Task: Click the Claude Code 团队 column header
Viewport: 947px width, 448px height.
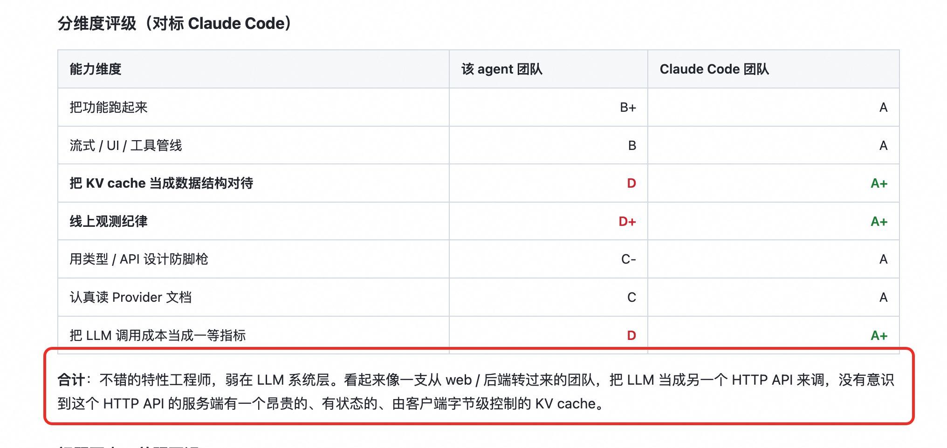Action: 714,69
